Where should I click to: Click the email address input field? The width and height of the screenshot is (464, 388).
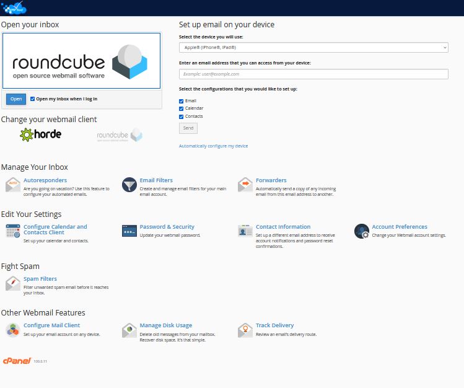pyautogui.click(x=313, y=74)
